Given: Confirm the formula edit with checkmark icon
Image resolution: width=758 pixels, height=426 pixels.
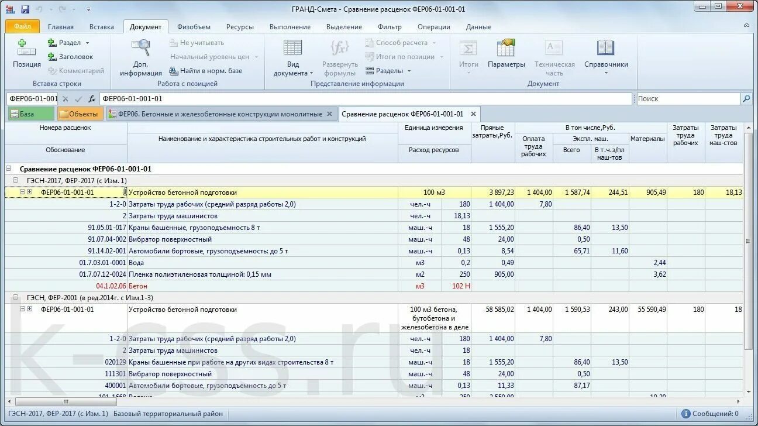Looking at the screenshot, I should click(78, 99).
